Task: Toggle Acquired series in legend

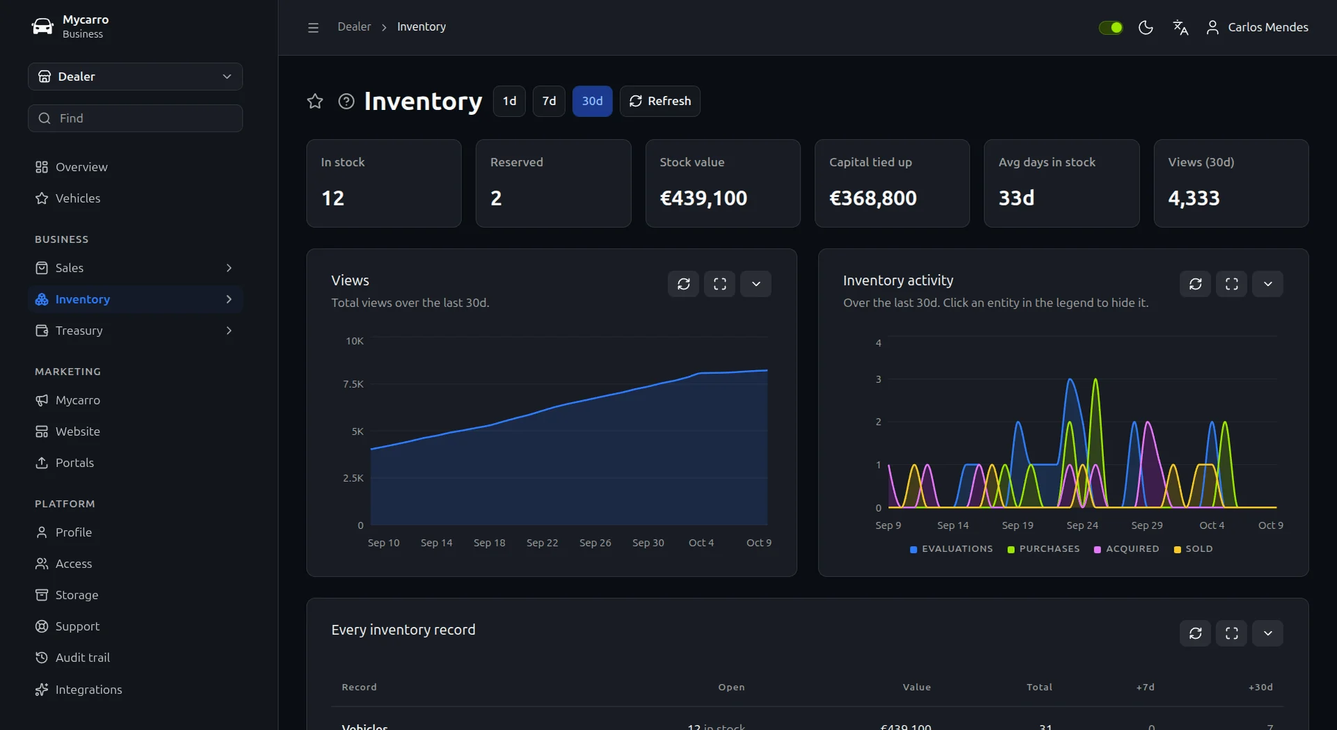Action: (1126, 549)
